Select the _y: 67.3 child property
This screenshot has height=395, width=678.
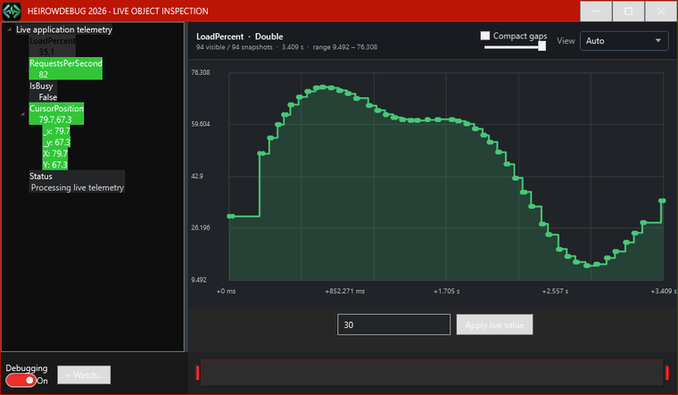click(x=56, y=142)
